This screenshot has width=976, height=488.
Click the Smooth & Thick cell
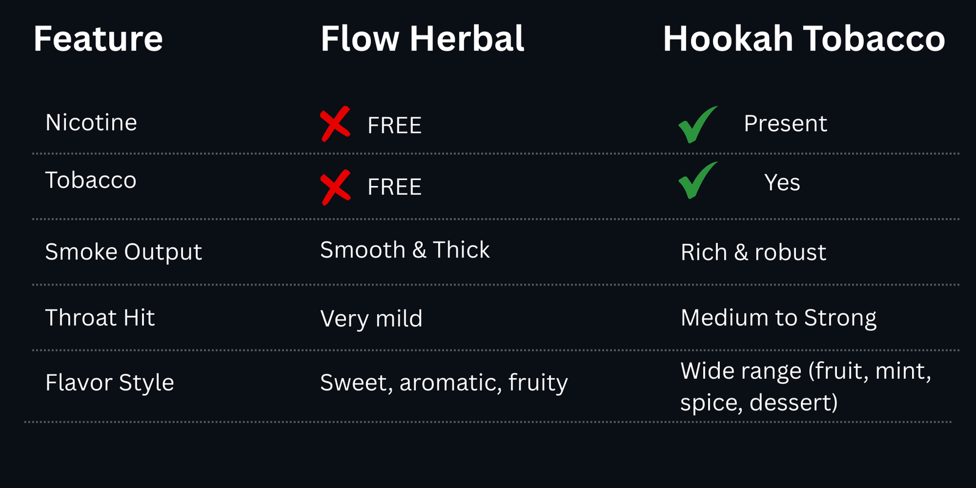tap(404, 250)
